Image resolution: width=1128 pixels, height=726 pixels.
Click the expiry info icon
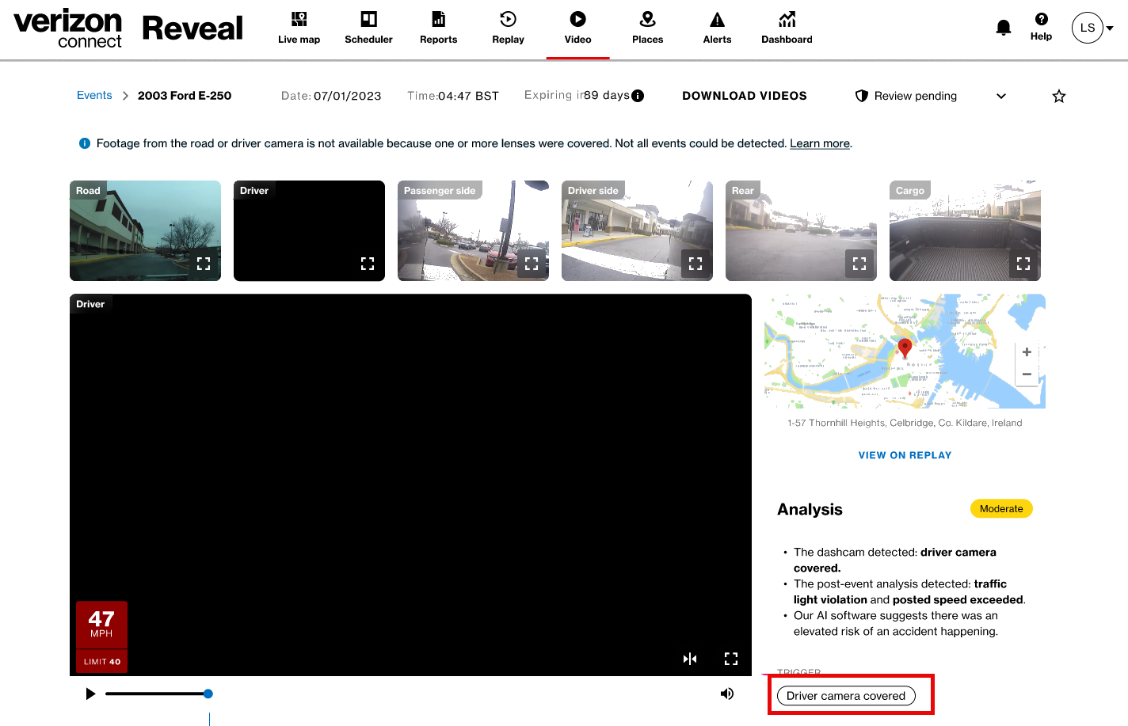point(638,96)
